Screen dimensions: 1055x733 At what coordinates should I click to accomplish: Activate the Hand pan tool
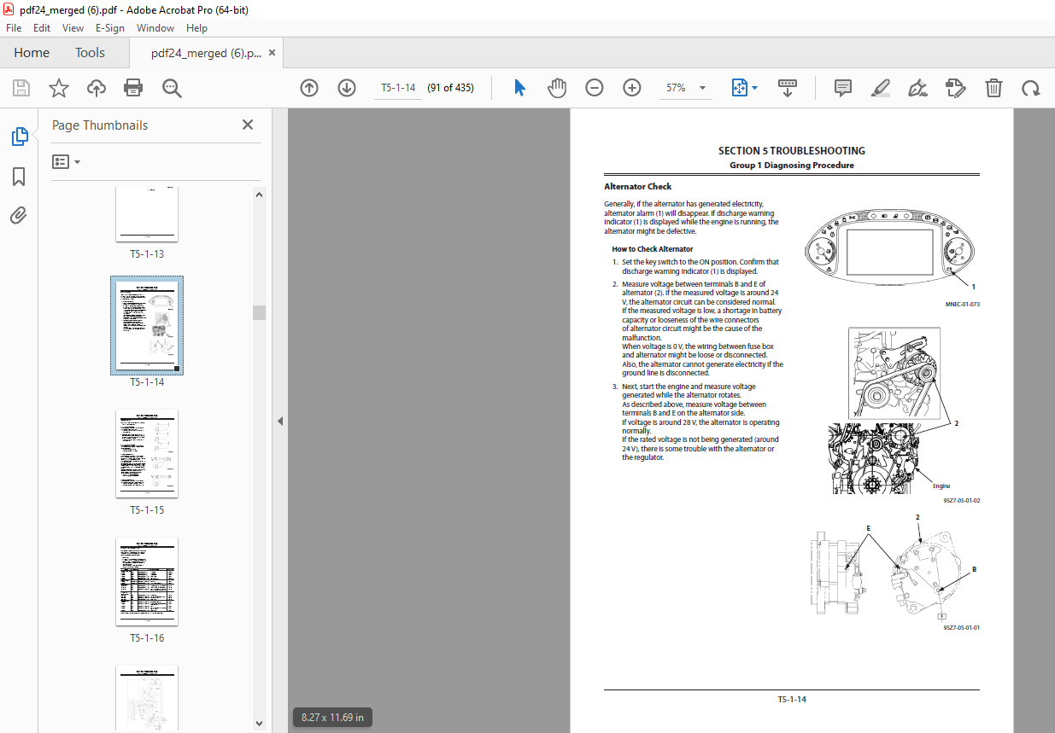pyautogui.click(x=557, y=88)
